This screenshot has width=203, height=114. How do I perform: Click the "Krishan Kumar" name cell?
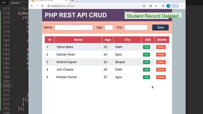click(78, 77)
